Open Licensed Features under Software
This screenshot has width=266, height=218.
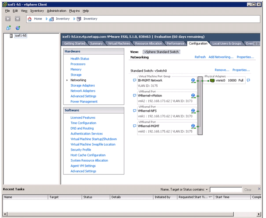83,118
